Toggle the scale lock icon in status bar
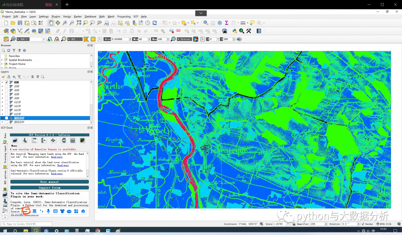 (x=294, y=224)
